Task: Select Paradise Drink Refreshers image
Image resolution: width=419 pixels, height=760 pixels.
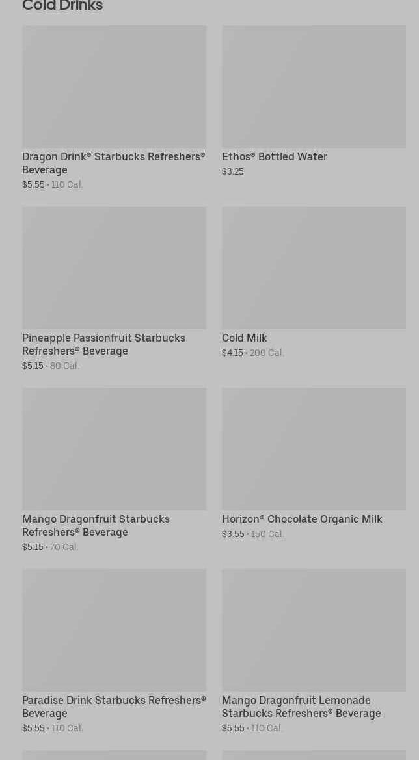Action: coord(114,630)
